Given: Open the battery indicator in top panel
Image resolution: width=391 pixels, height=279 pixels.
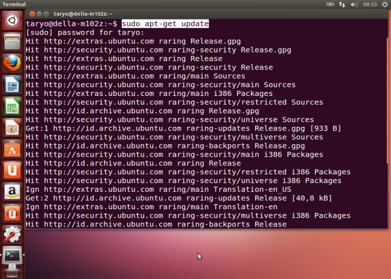Looking at the screenshot, I should [x=330, y=4].
